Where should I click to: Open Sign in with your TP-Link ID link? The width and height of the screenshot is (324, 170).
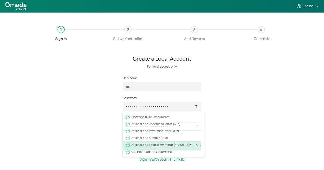tap(162, 159)
